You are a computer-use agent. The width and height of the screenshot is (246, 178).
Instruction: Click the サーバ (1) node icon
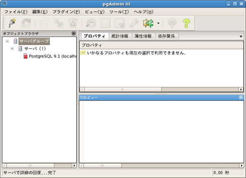(20, 49)
